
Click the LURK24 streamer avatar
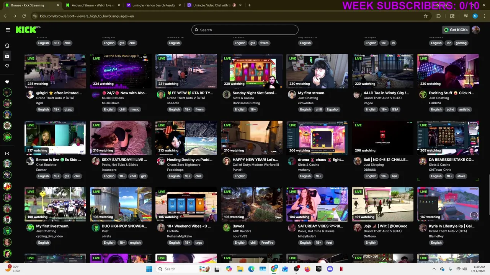[423, 94]
